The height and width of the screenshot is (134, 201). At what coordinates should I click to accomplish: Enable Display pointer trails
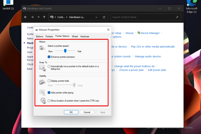49,81
